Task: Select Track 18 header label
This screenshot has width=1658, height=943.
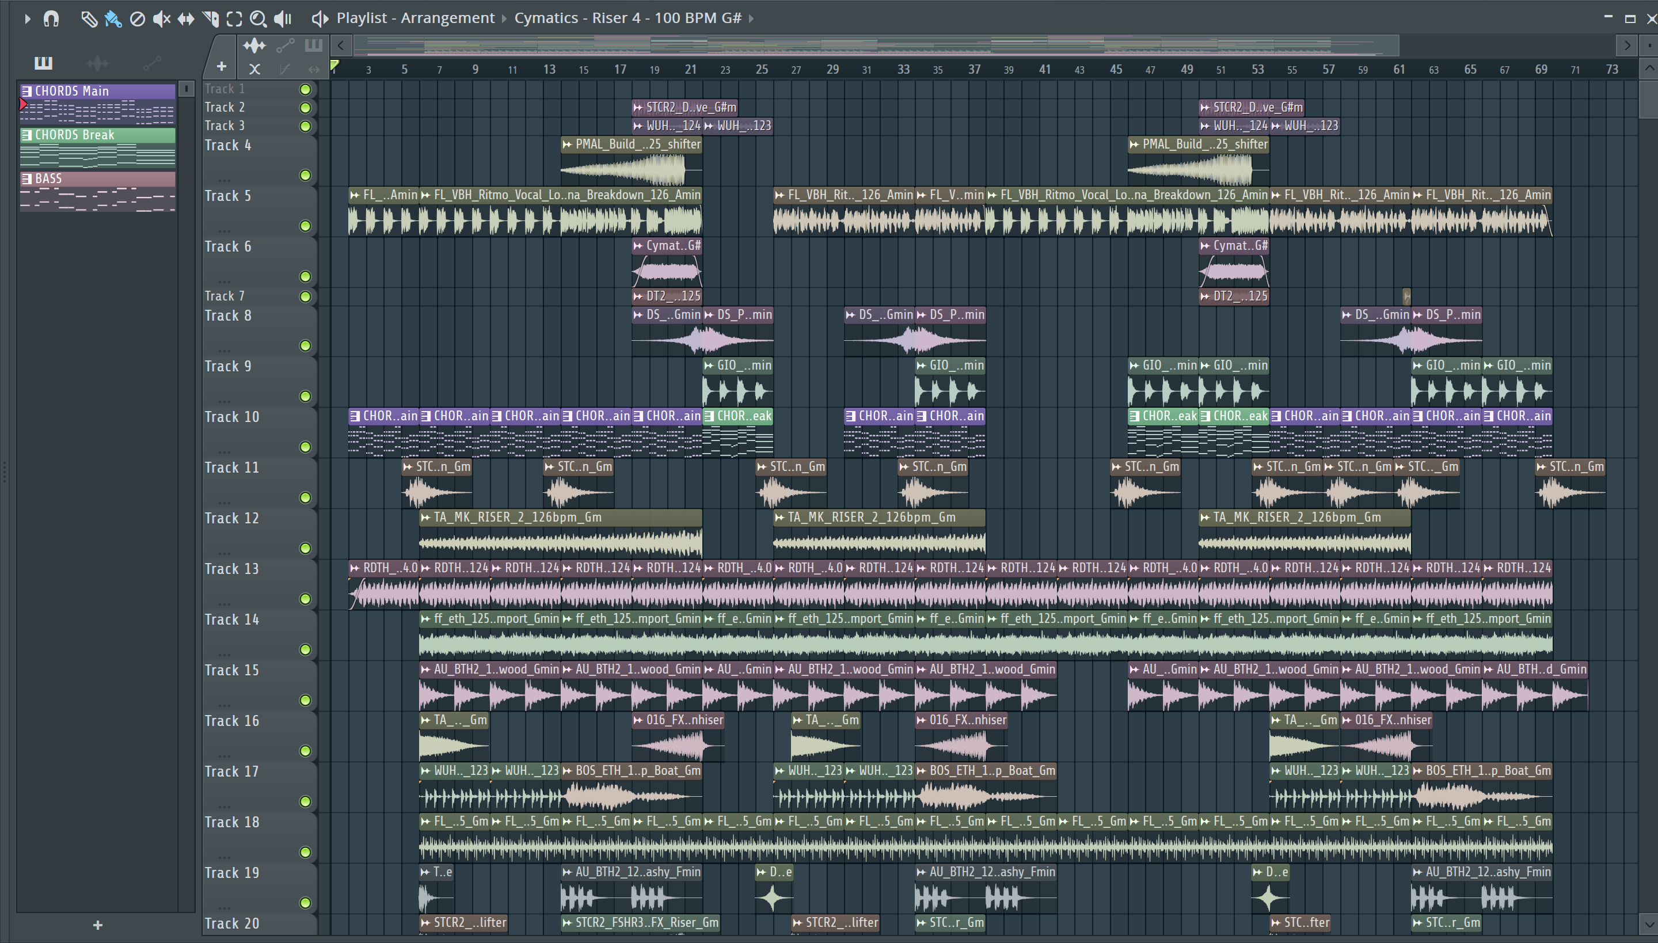Action: click(x=232, y=823)
